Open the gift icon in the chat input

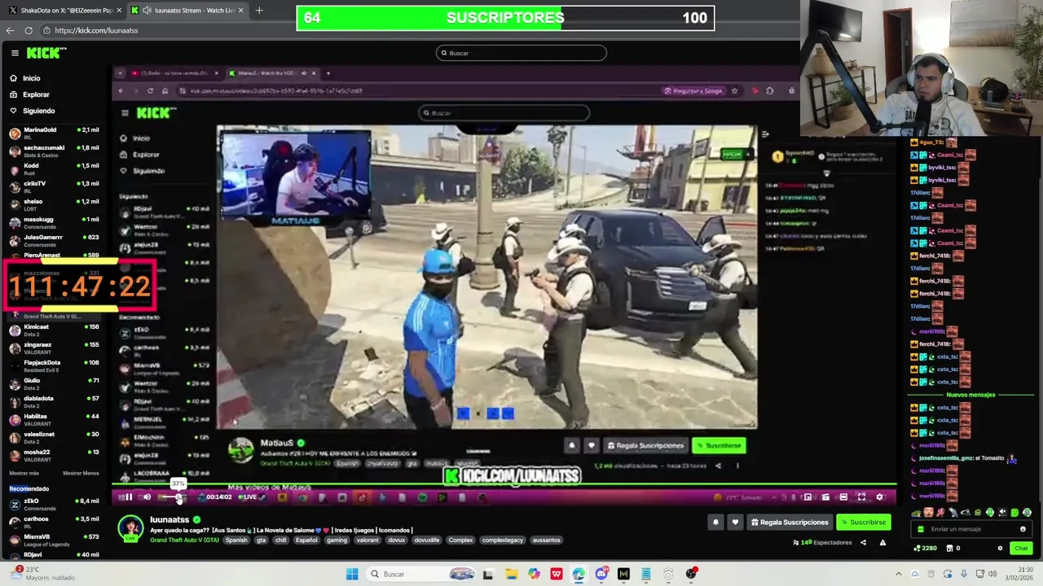921,529
